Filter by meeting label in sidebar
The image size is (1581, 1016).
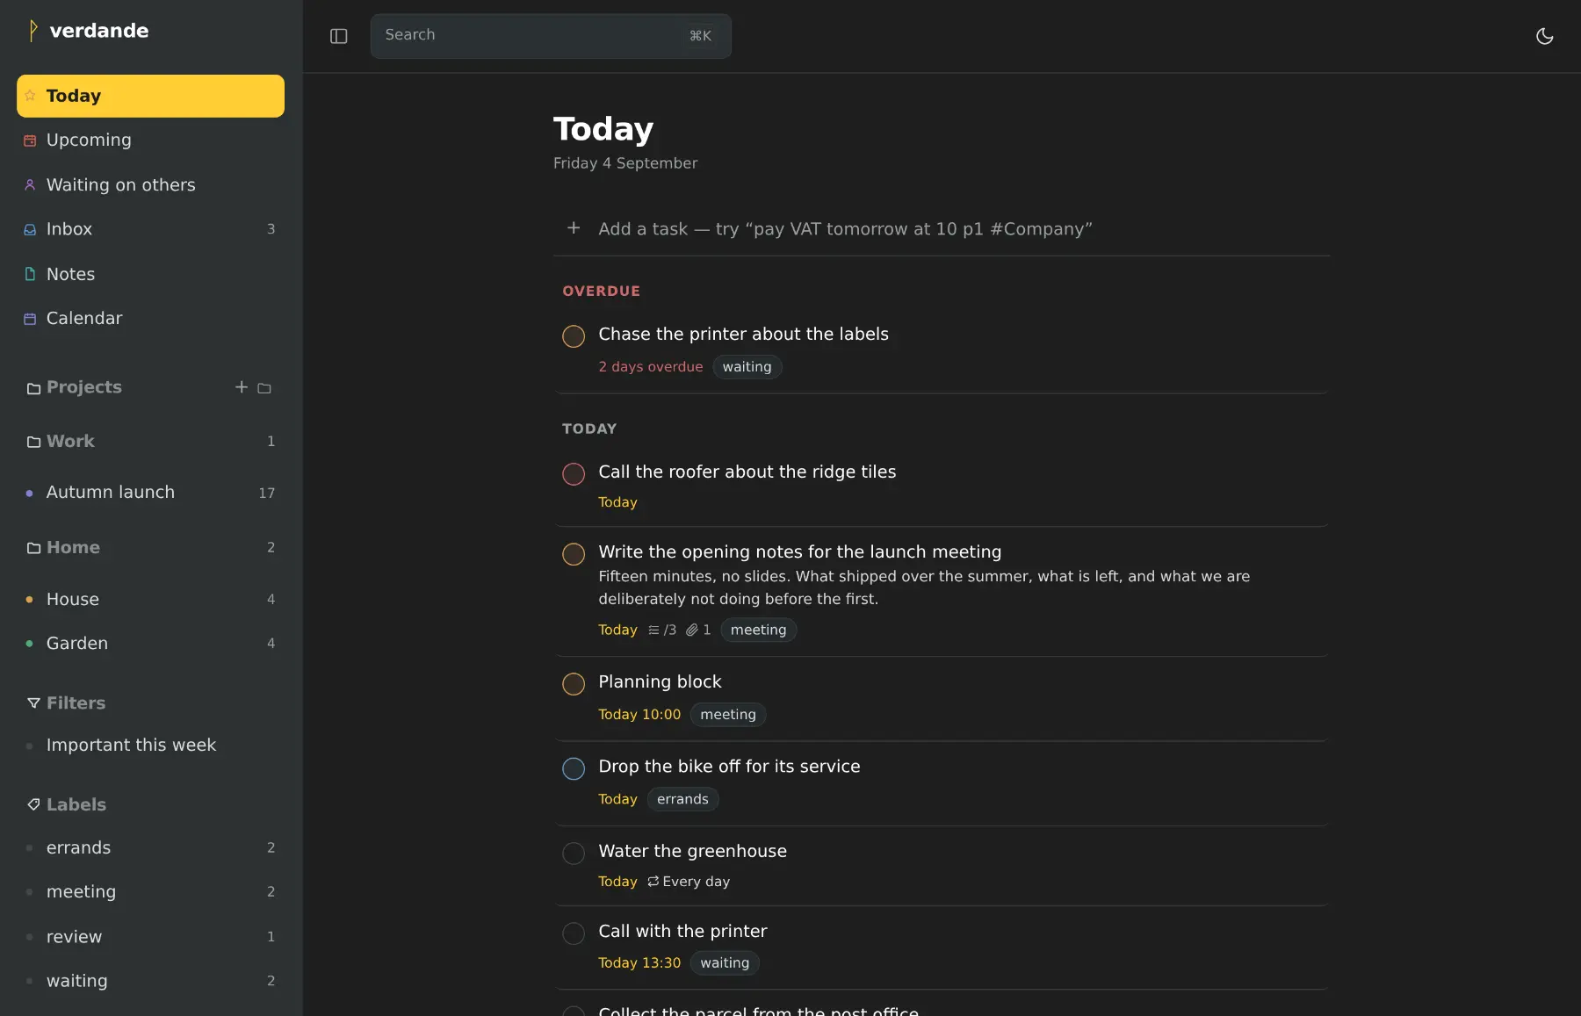150,891
